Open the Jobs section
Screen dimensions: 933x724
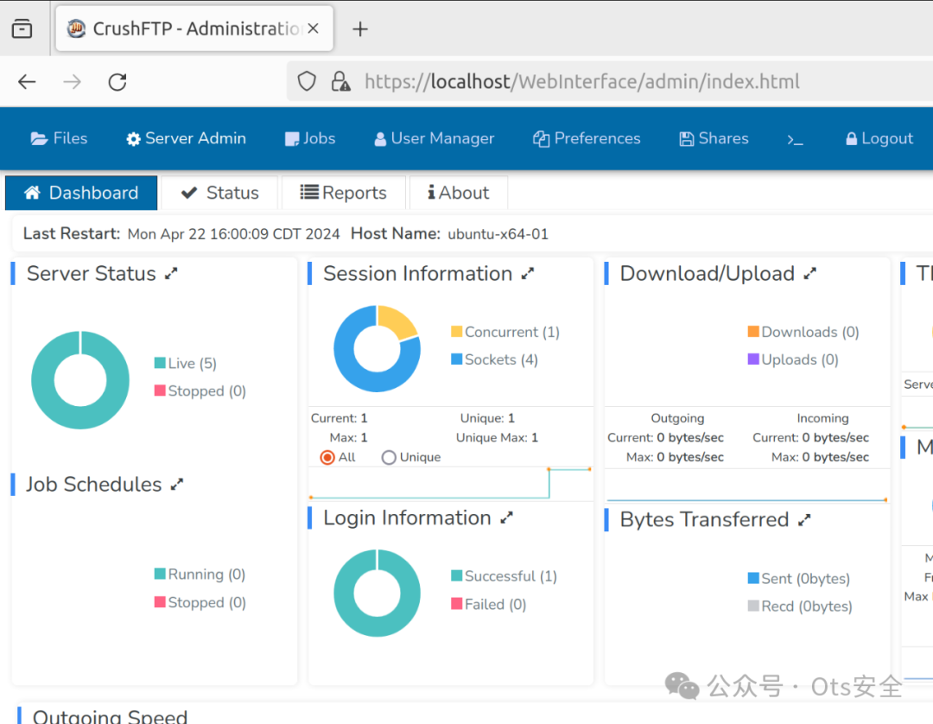(x=310, y=138)
